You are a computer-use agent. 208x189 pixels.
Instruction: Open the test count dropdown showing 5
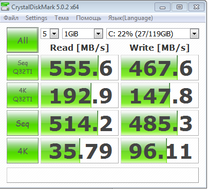click(50, 34)
